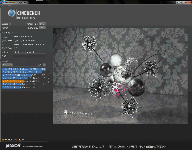Image resolution: width=192 pixels, height=150 pixels.
Task: Toggle checkbox beside the orange ranking entry
Action: point(48,81)
